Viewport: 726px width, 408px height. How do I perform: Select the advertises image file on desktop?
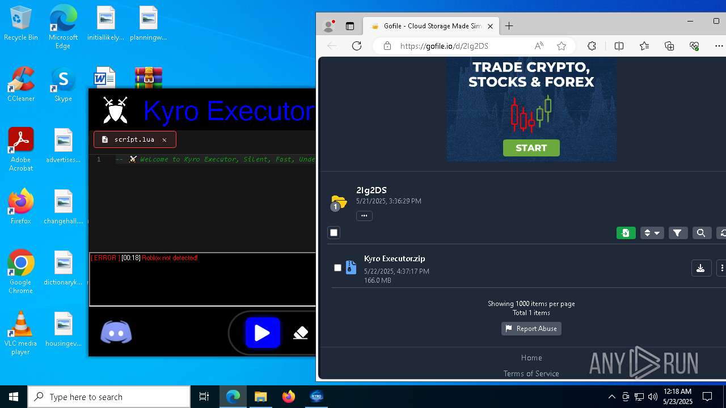click(63, 146)
